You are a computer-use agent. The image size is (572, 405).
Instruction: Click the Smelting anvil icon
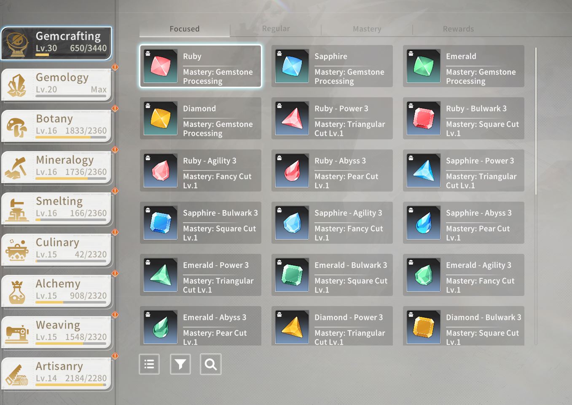(x=17, y=209)
